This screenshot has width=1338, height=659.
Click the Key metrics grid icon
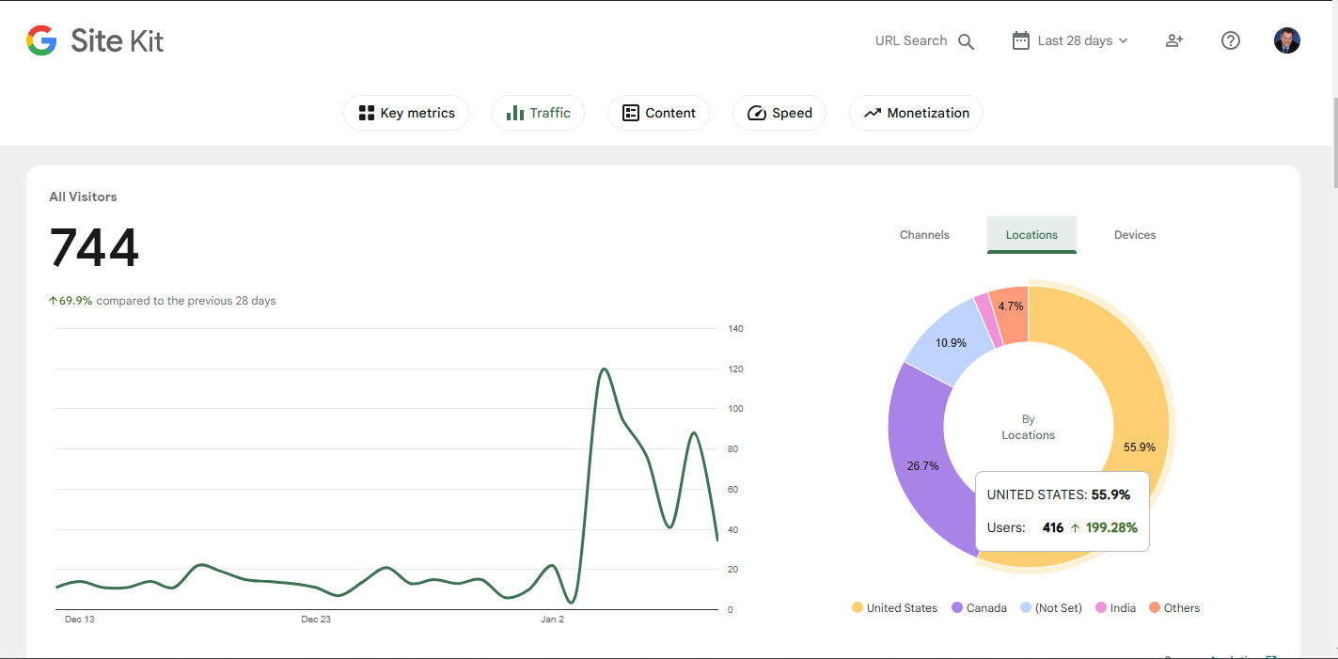pyautogui.click(x=366, y=112)
